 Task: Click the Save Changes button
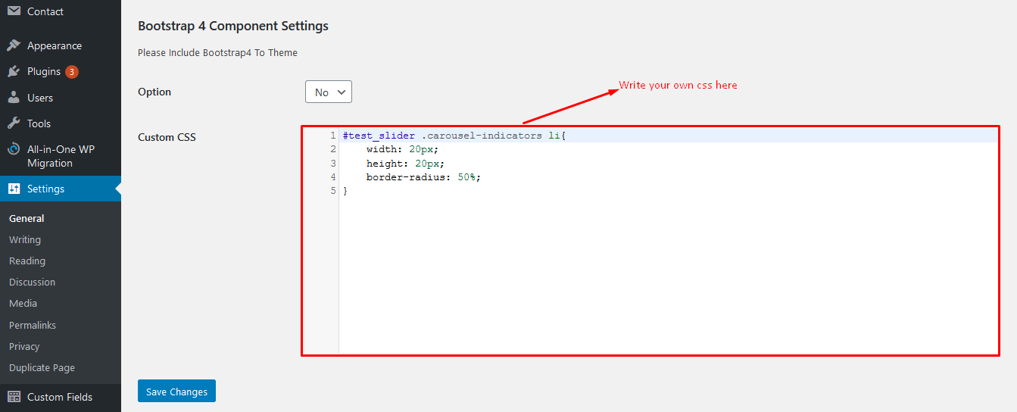point(176,392)
